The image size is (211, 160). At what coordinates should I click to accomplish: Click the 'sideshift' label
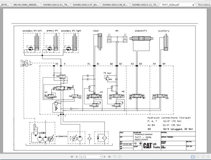point(141,31)
